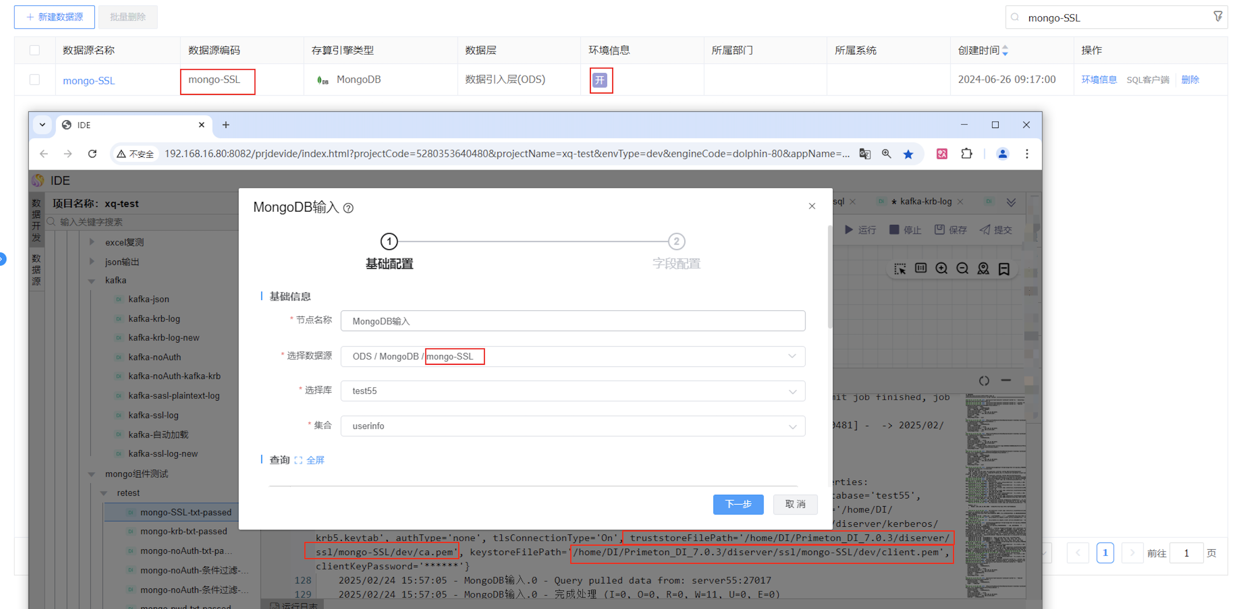Check the mongo-SSL row checkbox
The image size is (1257, 609).
click(35, 79)
